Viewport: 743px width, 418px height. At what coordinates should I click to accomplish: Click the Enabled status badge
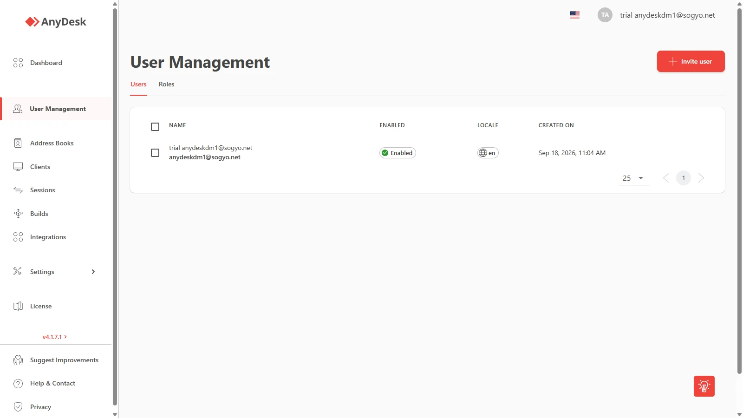pos(398,153)
